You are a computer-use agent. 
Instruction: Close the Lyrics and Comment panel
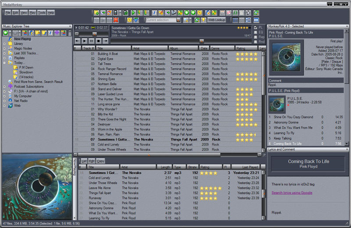pyautogui.click(x=347, y=149)
